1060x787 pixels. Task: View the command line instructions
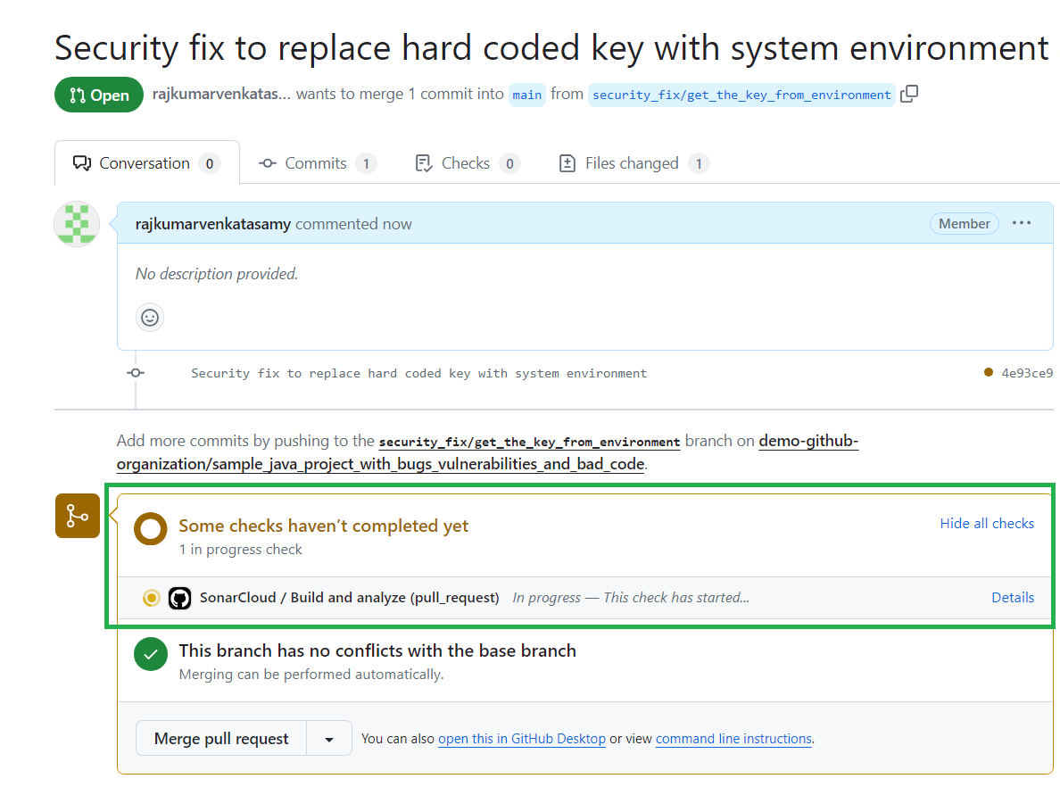pos(732,738)
